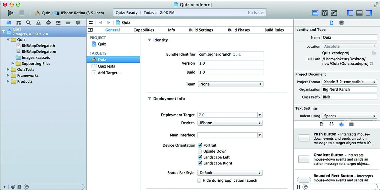The image size is (380, 190).
Task: Switch library to icon grid view
Action: pyautogui.click(x=298, y=187)
